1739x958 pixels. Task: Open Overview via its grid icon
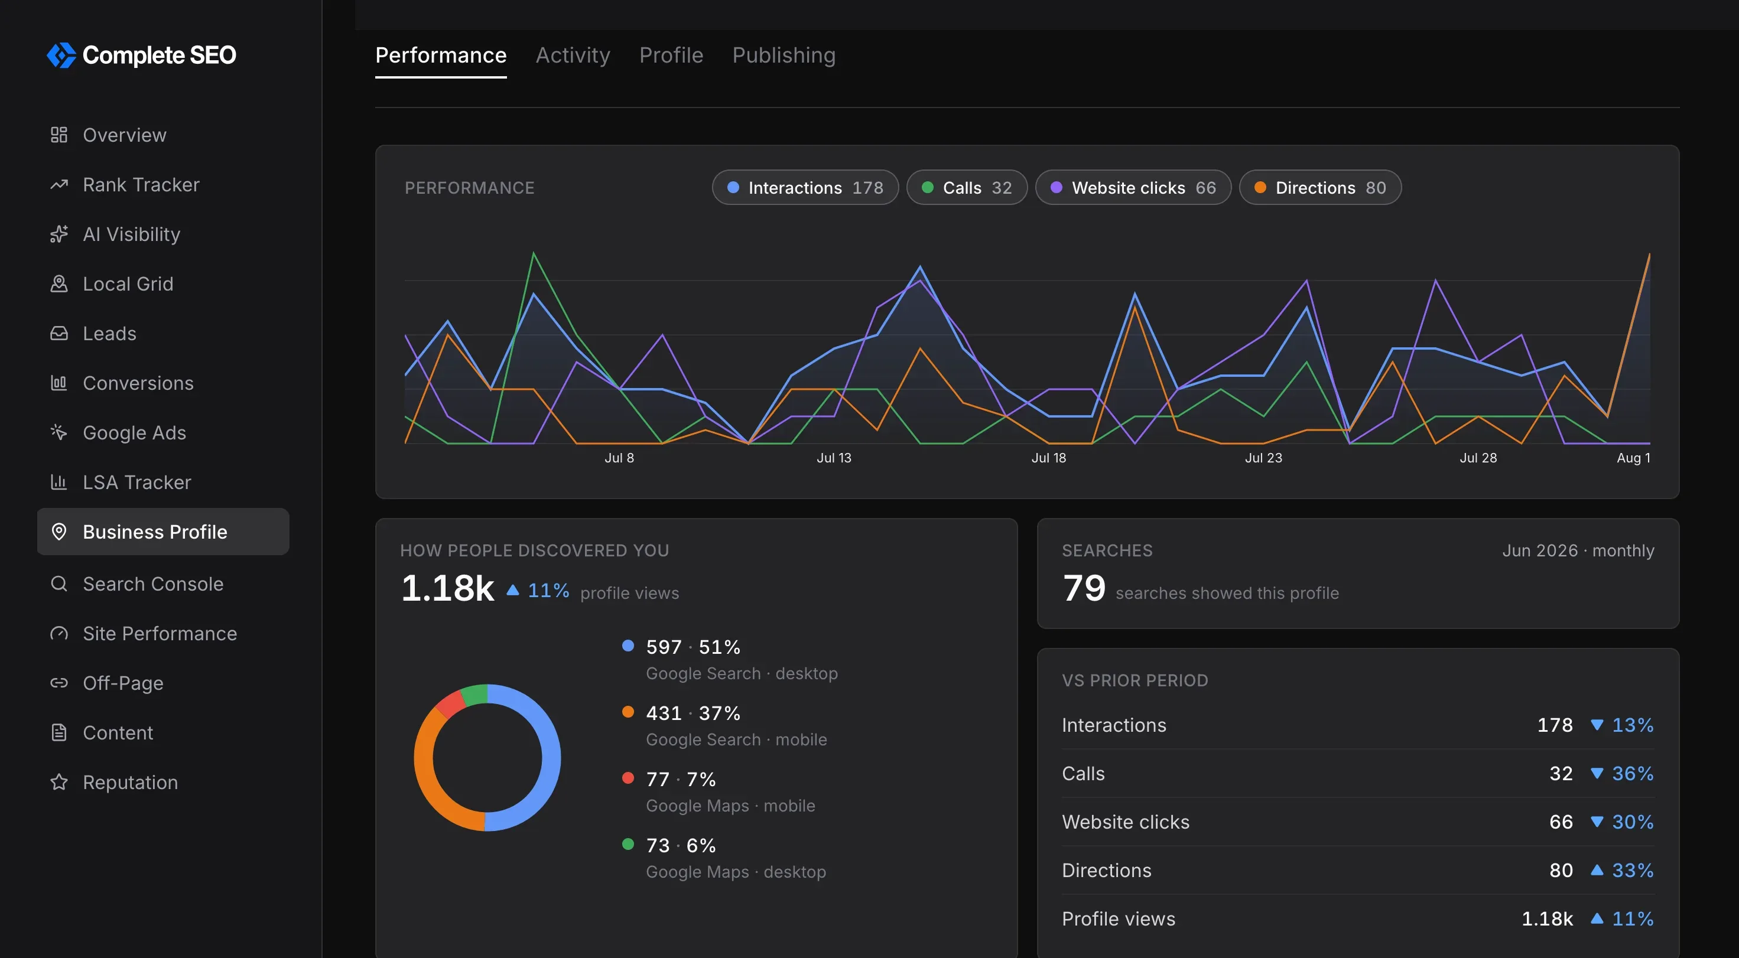60,135
